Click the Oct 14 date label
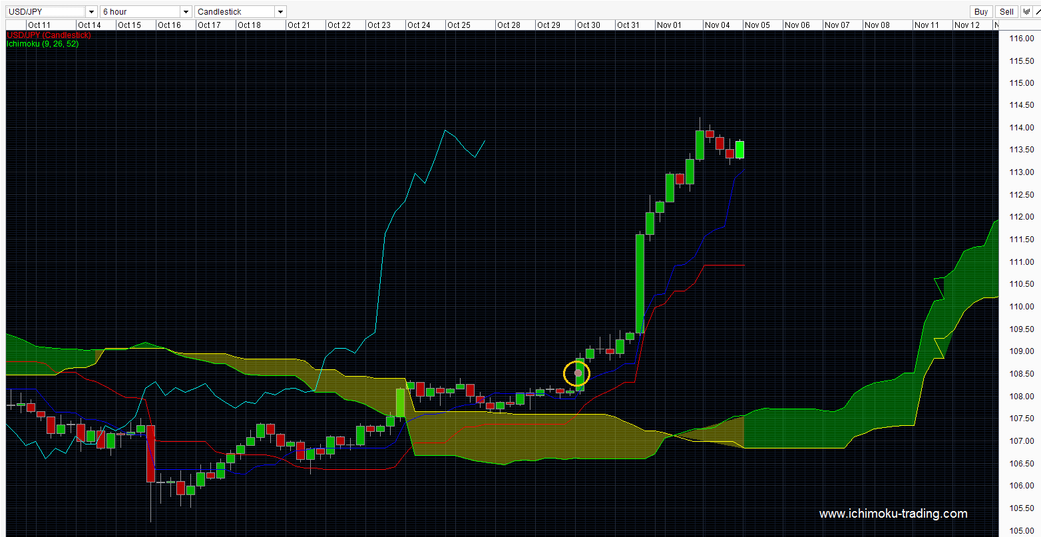 click(x=89, y=25)
